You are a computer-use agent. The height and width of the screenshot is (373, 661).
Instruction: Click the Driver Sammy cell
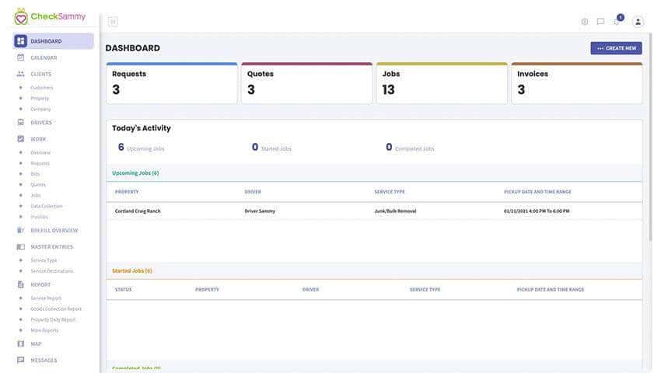[260, 211]
